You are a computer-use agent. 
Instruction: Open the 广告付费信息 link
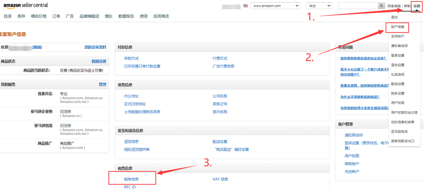coord(223,66)
